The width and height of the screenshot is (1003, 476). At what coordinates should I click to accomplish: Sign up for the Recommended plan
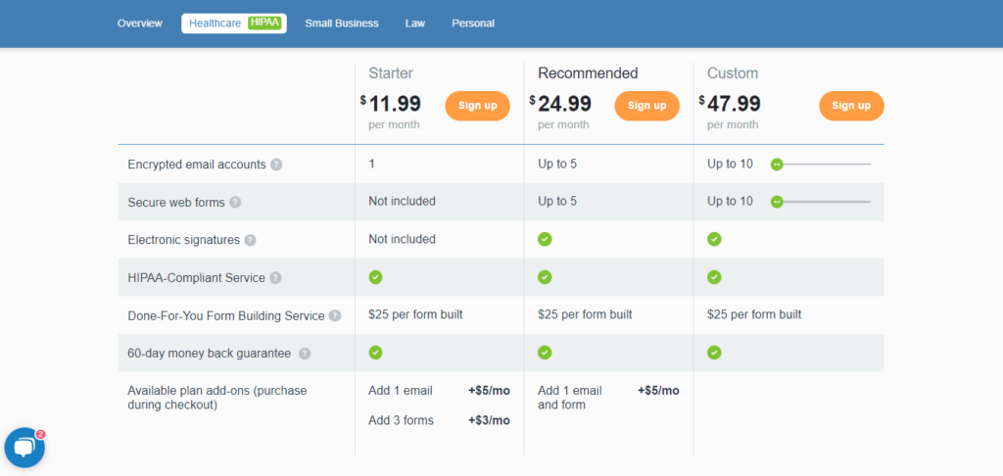[x=646, y=106]
